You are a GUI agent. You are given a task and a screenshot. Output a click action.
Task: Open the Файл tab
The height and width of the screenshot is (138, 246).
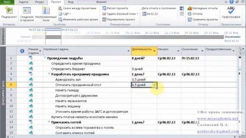(7, 2)
